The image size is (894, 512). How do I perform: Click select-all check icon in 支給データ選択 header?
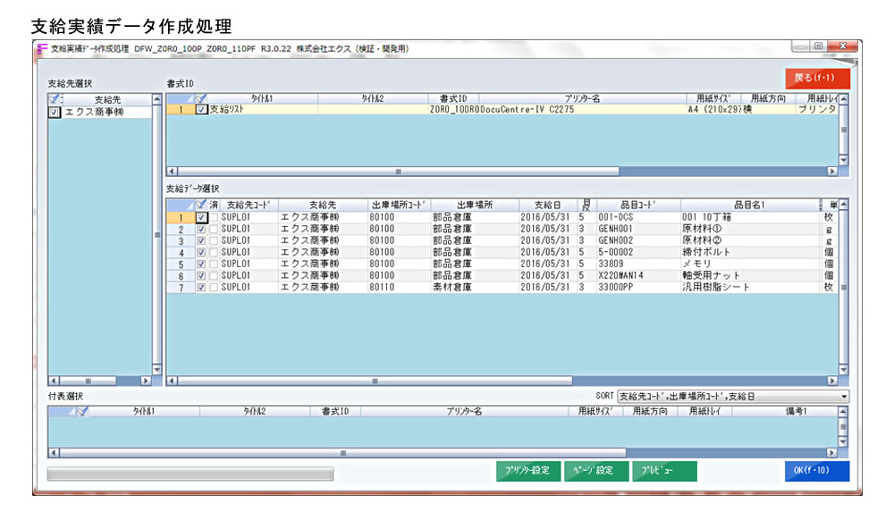point(200,205)
